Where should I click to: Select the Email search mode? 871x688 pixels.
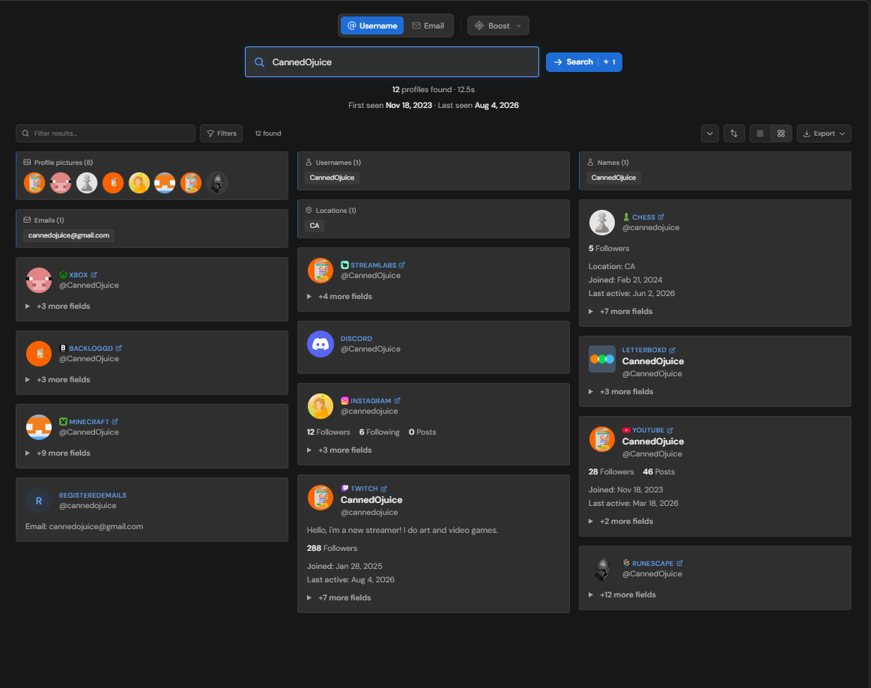point(428,25)
